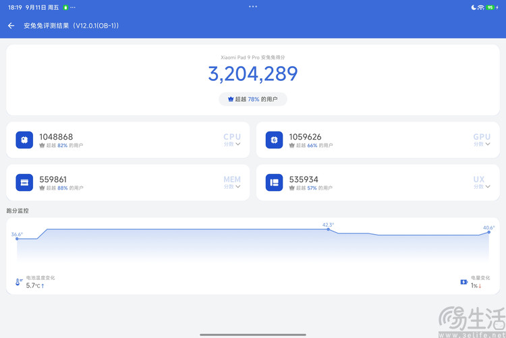Tap 电池温度变化 label
The height and width of the screenshot is (338, 506).
click(40, 278)
